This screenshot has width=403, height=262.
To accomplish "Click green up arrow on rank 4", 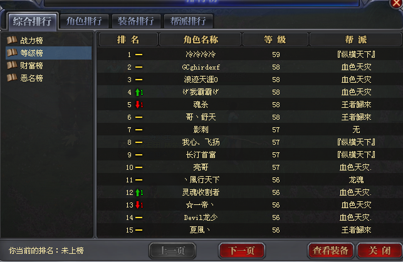I will coord(138,92).
